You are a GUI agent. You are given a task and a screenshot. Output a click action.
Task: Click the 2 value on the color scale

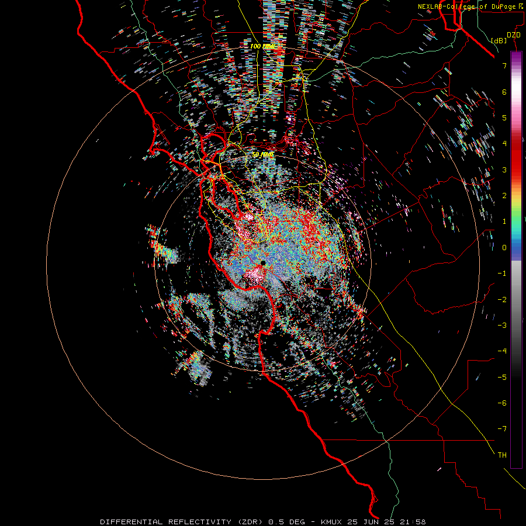pos(504,196)
